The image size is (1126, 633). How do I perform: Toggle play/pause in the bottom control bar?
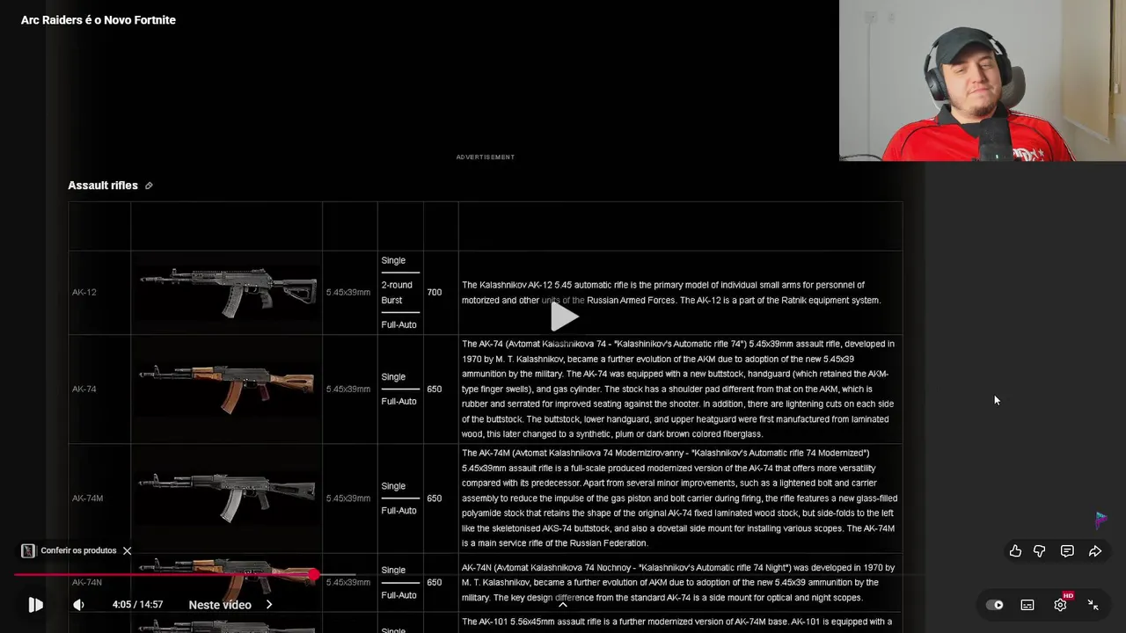pos(35,605)
